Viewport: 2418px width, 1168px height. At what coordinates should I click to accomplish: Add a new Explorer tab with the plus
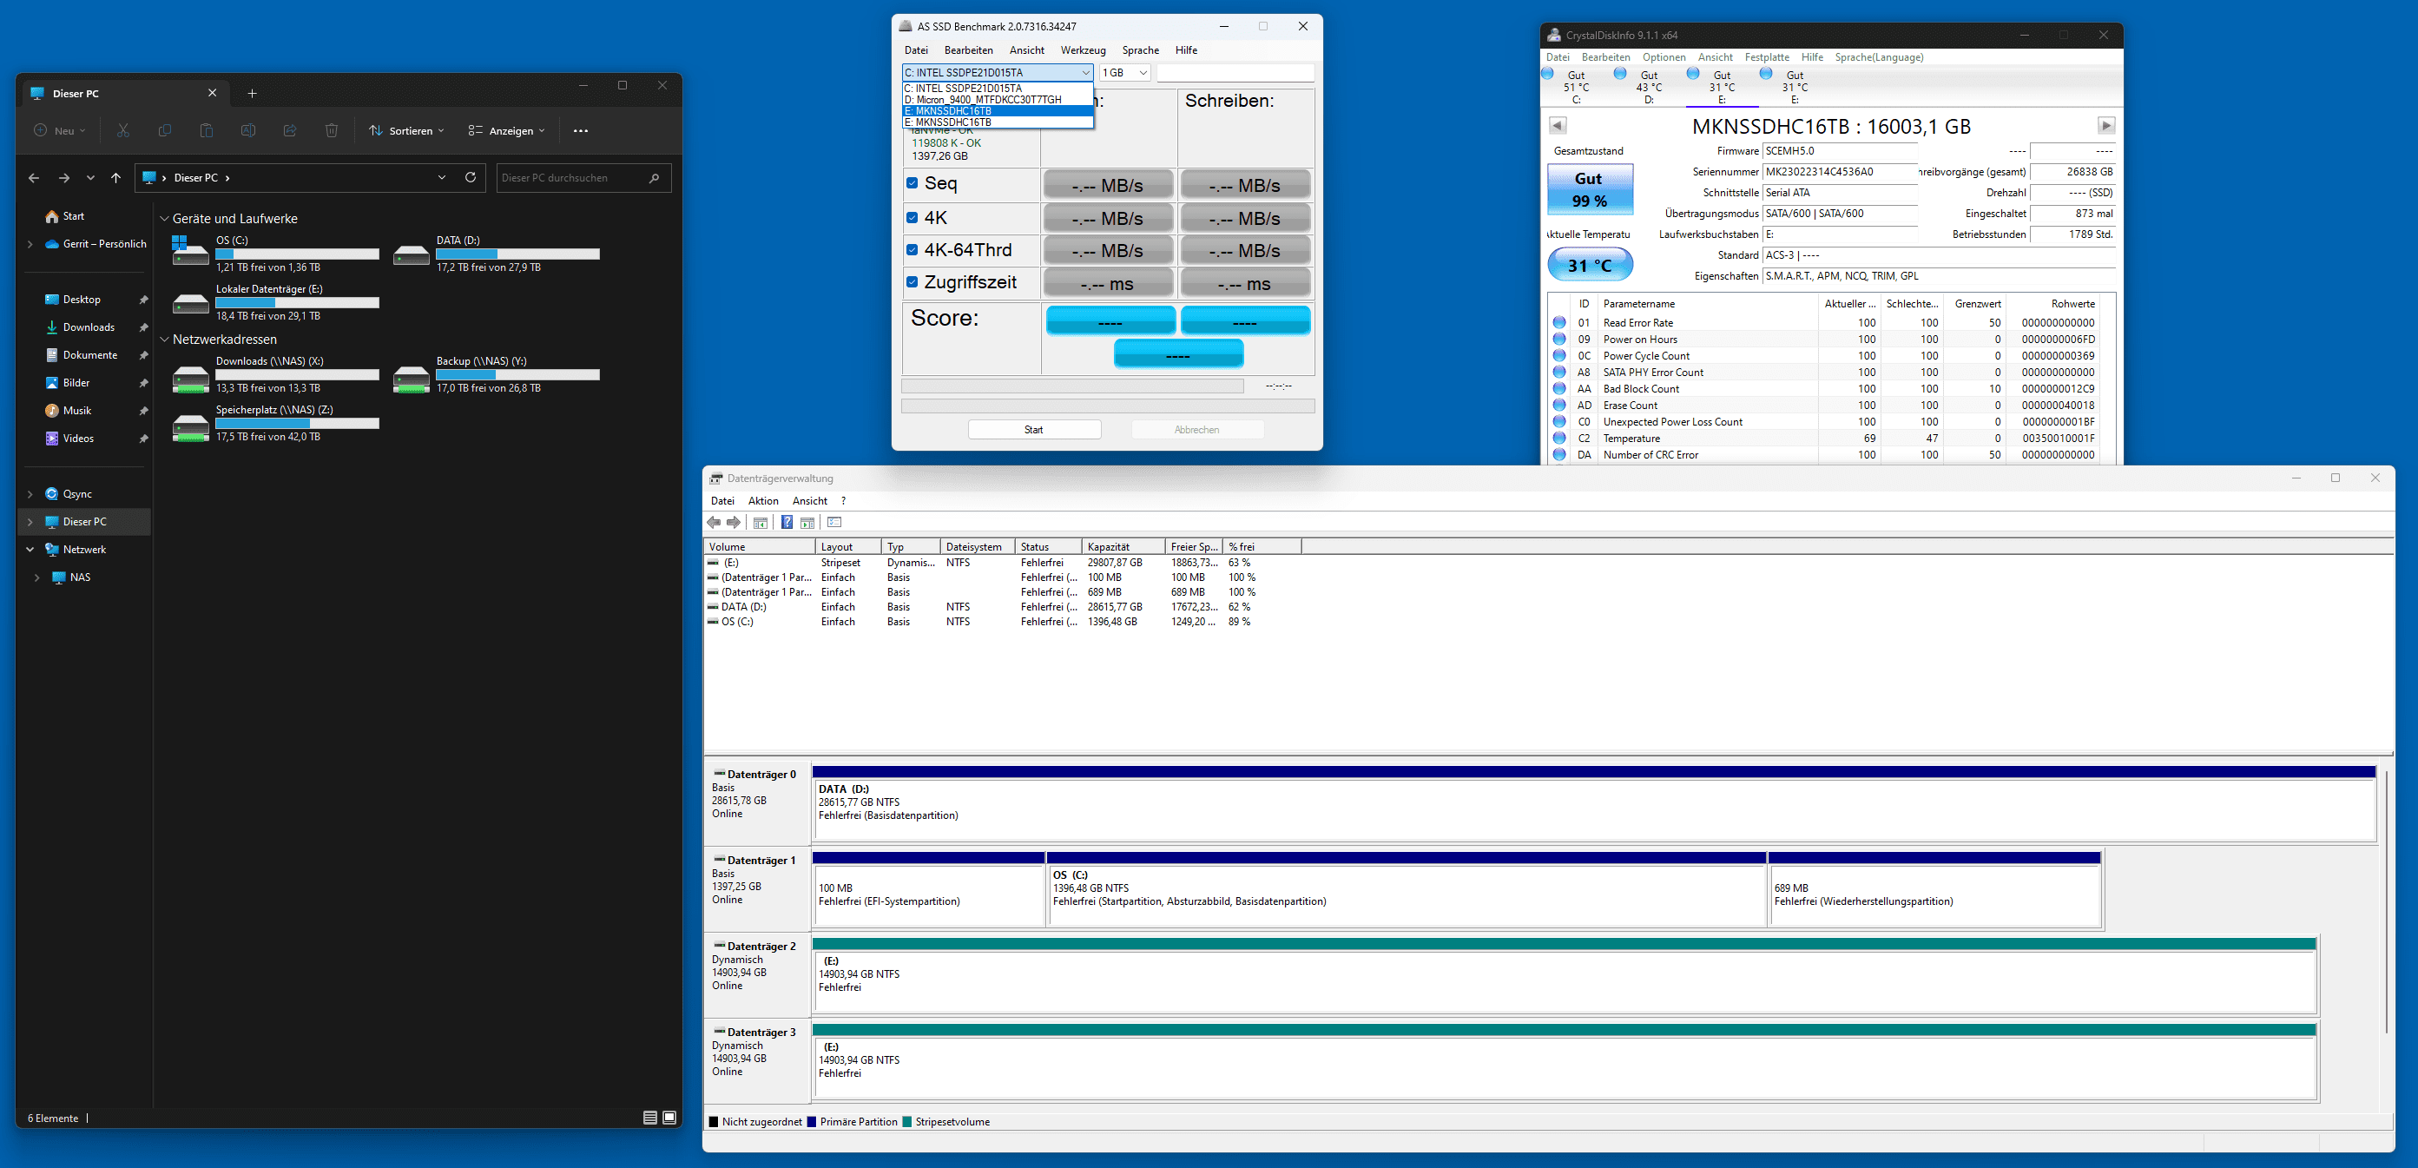[x=252, y=93]
